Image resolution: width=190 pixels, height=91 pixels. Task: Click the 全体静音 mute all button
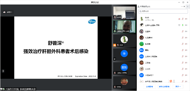click(x=149, y=86)
